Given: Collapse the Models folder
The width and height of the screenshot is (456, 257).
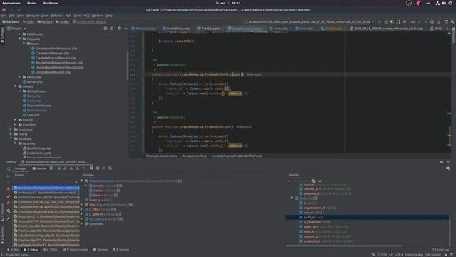Looking at the screenshot, I should tap(16, 86).
